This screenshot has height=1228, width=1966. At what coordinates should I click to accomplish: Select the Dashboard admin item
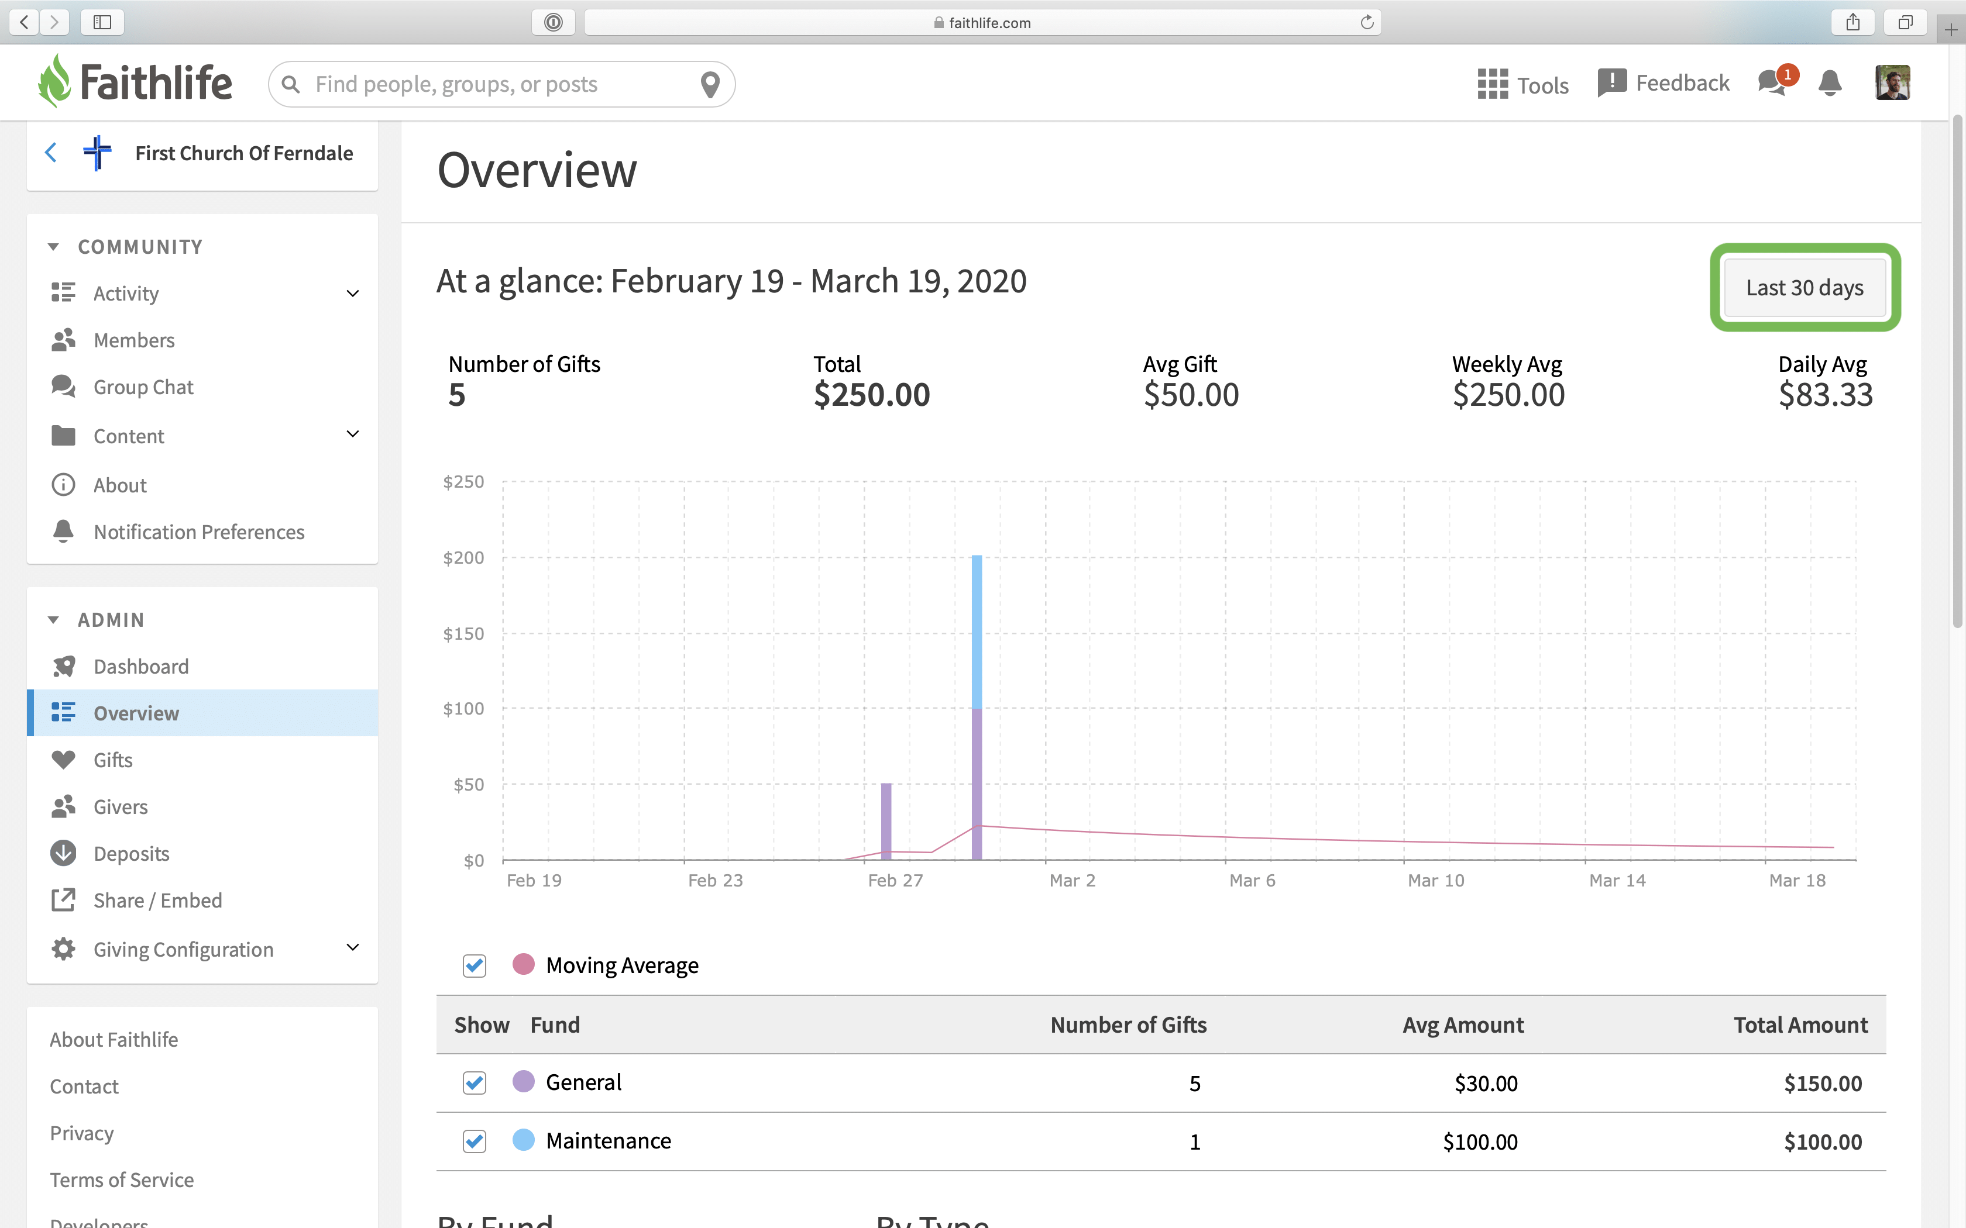(202, 666)
